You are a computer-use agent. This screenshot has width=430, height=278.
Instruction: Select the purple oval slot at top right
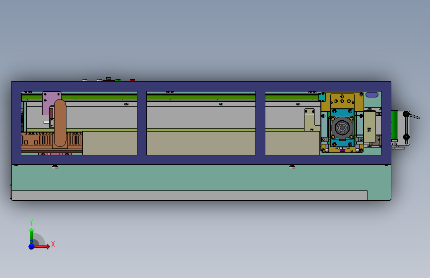click(372, 94)
